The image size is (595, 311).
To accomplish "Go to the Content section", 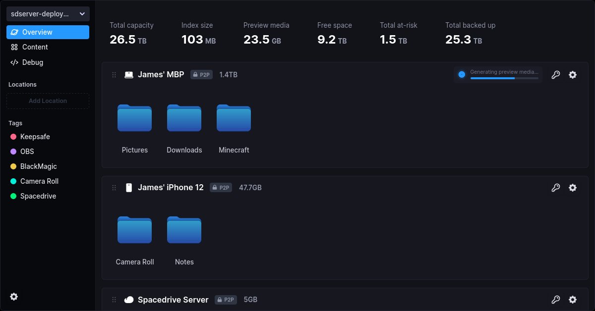I will [x=48, y=47].
